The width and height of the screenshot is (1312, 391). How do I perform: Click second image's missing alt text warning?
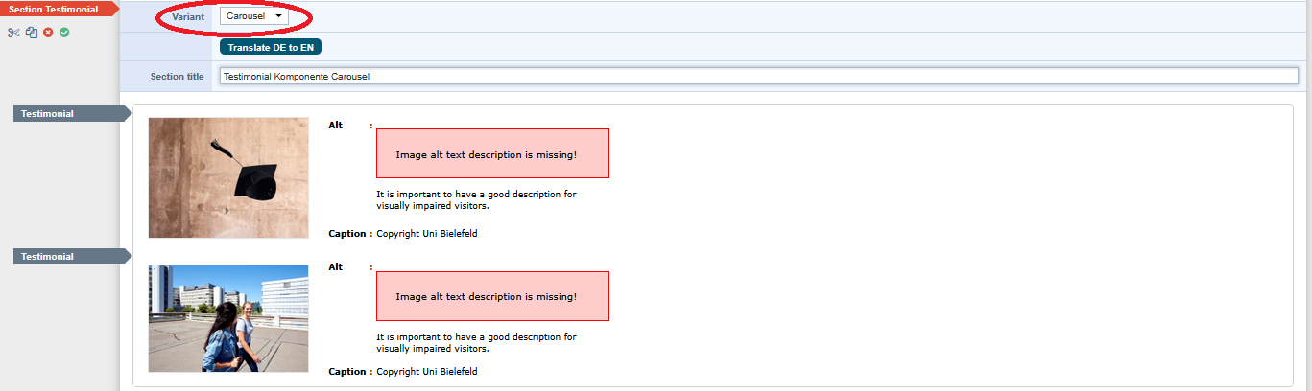492,296
